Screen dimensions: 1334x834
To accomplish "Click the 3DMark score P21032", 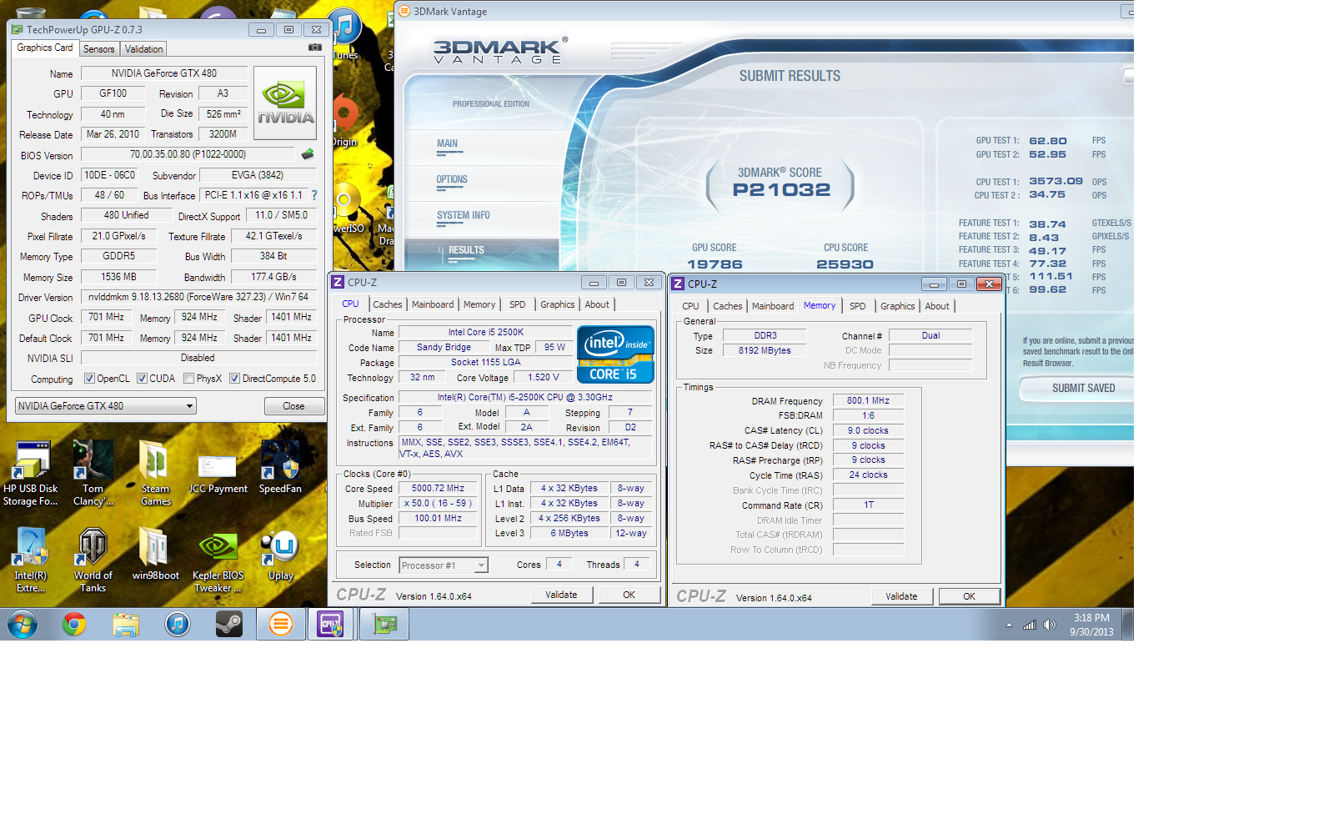I will tap(781, 189).
